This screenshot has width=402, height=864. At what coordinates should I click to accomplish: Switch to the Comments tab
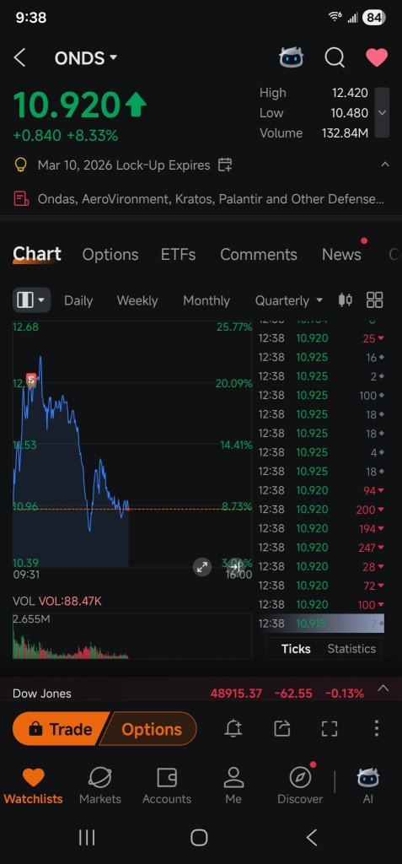tap(259, 255)
